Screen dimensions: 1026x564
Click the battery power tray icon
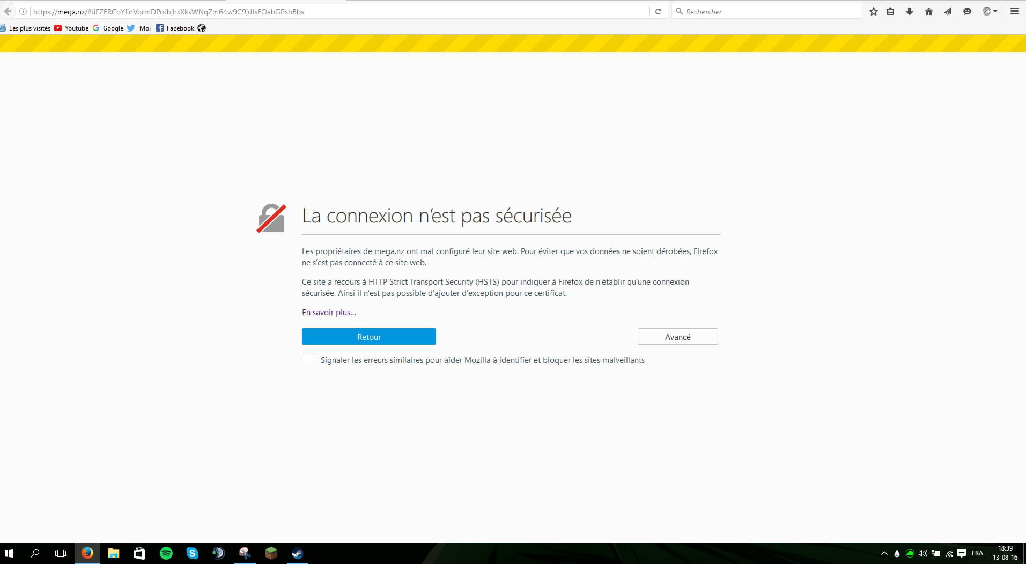click(936, 553)
